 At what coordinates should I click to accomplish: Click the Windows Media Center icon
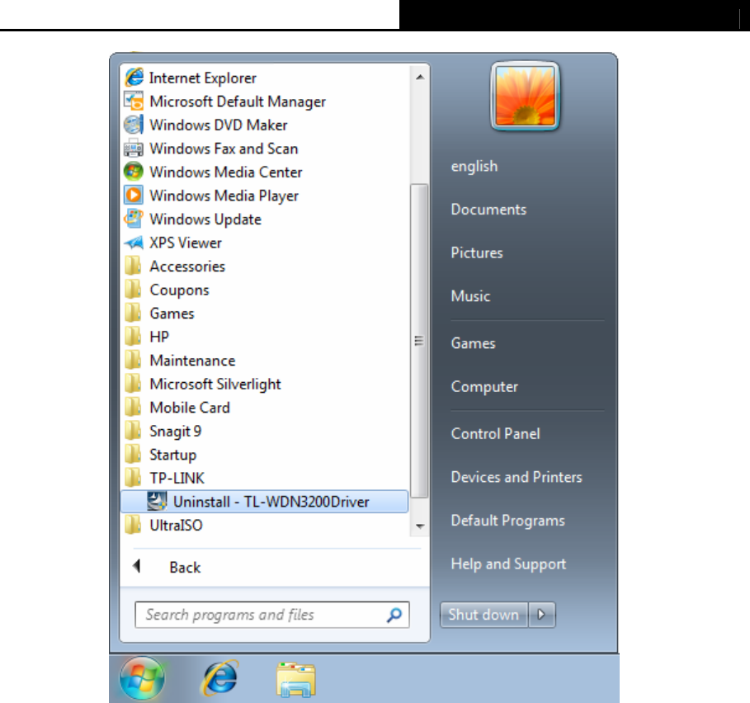(134, 171)
